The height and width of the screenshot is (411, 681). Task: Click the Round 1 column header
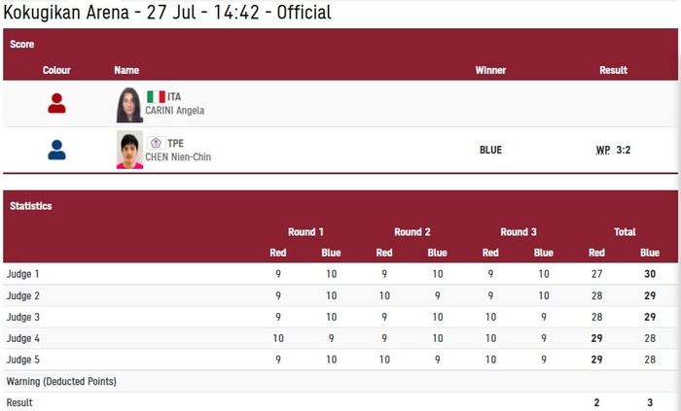pos(305,232)
